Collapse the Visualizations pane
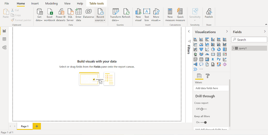The image size is (268, 135). click(227, 31)
